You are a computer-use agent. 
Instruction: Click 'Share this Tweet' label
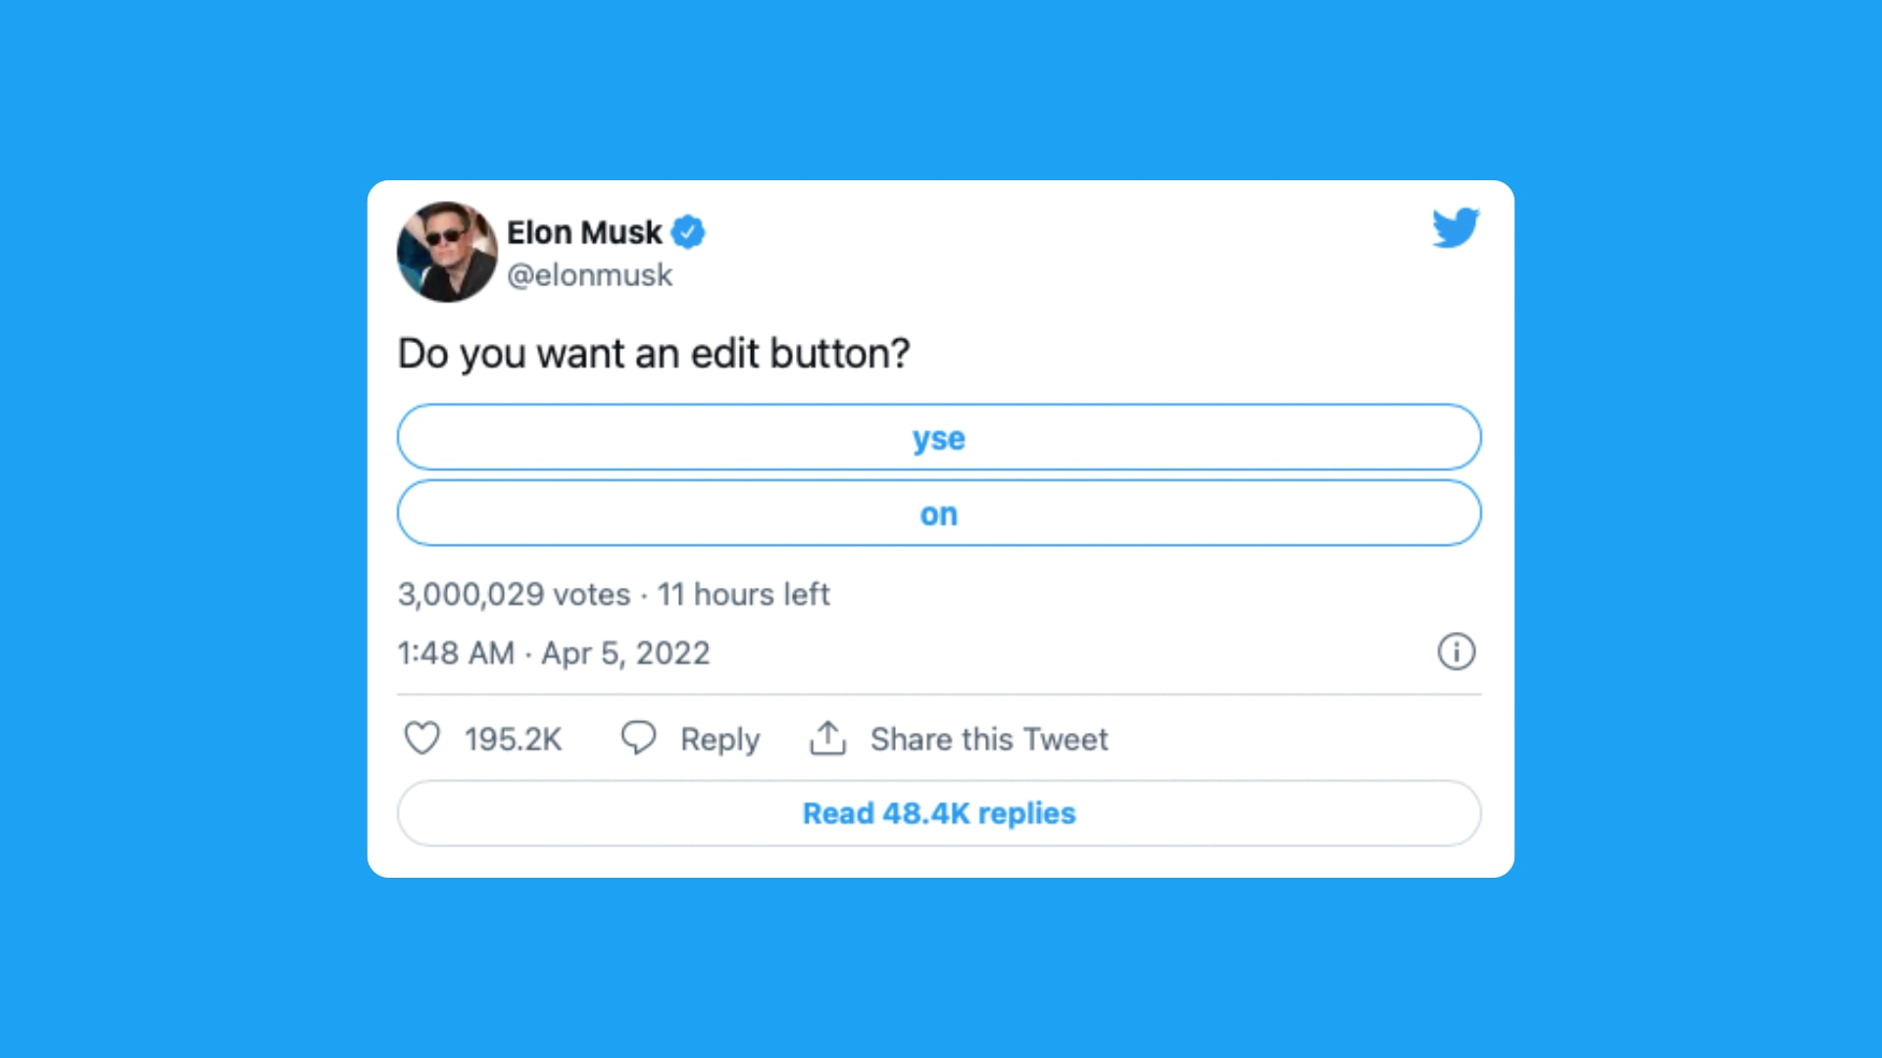(988, 739)
